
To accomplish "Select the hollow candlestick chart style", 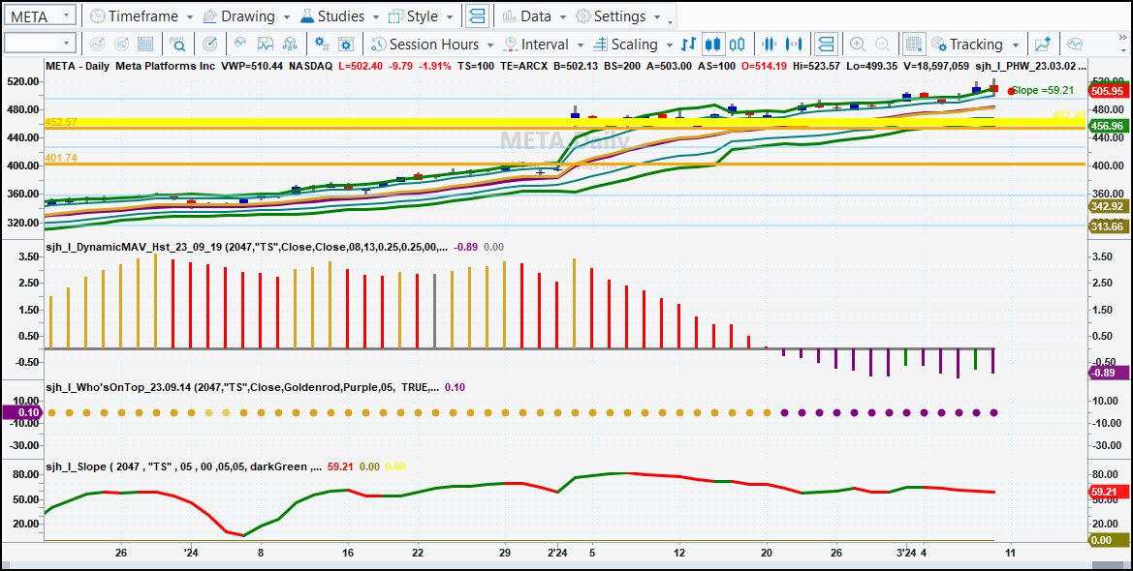I will click(737, 44).
